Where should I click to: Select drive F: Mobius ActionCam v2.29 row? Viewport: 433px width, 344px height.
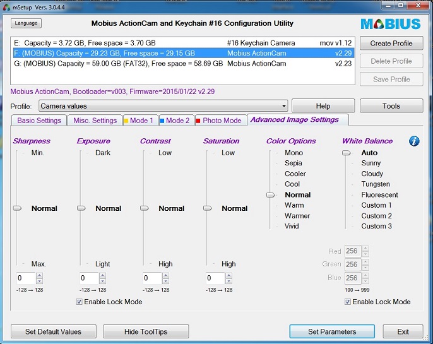tap(183, 53)
